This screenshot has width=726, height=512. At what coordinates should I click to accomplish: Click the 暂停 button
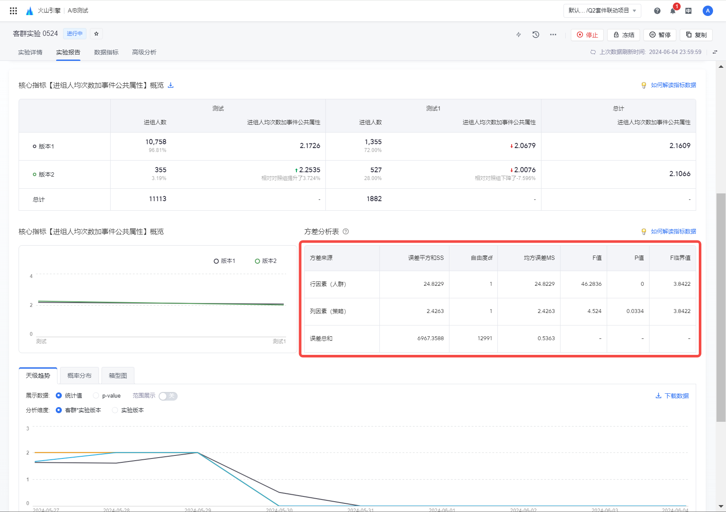(x=660, y=35)
